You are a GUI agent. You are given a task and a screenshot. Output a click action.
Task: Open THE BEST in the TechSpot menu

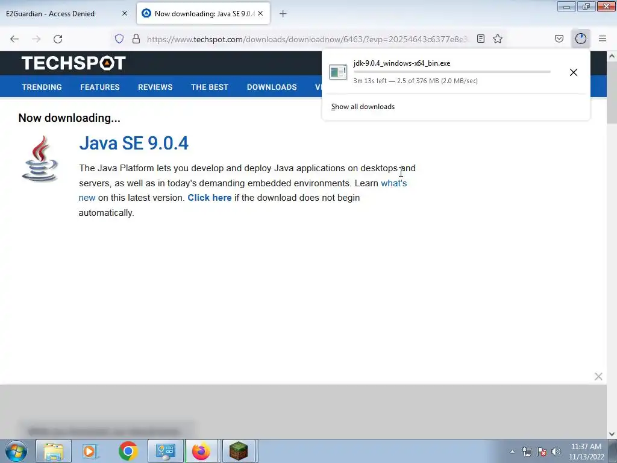209,87
